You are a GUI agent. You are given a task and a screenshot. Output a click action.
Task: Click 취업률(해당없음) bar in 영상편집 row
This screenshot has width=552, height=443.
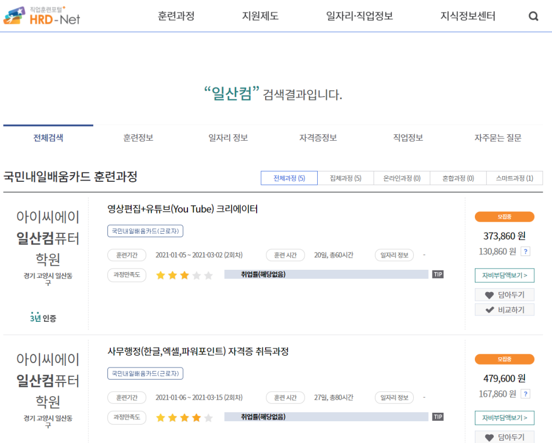click(326, 275)
